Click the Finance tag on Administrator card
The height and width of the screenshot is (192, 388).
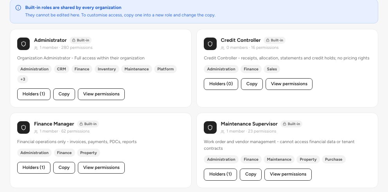click(x=82, y=69)
